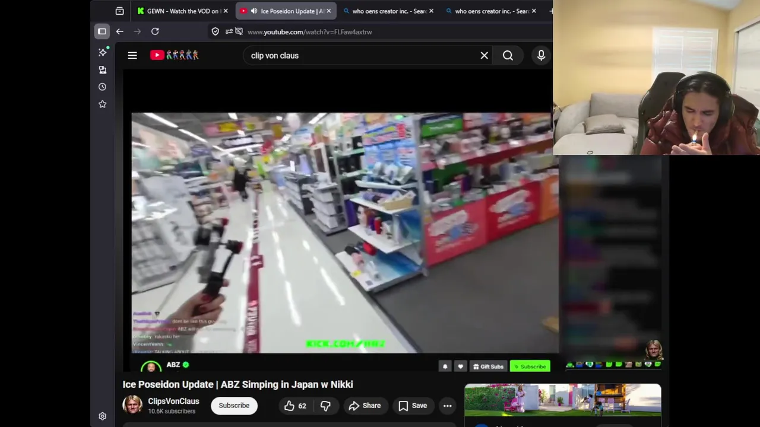Mute audio on the Ice Poseidon Update tab
This screenshot has height=427, width=760.
click(x=254, y=11)
